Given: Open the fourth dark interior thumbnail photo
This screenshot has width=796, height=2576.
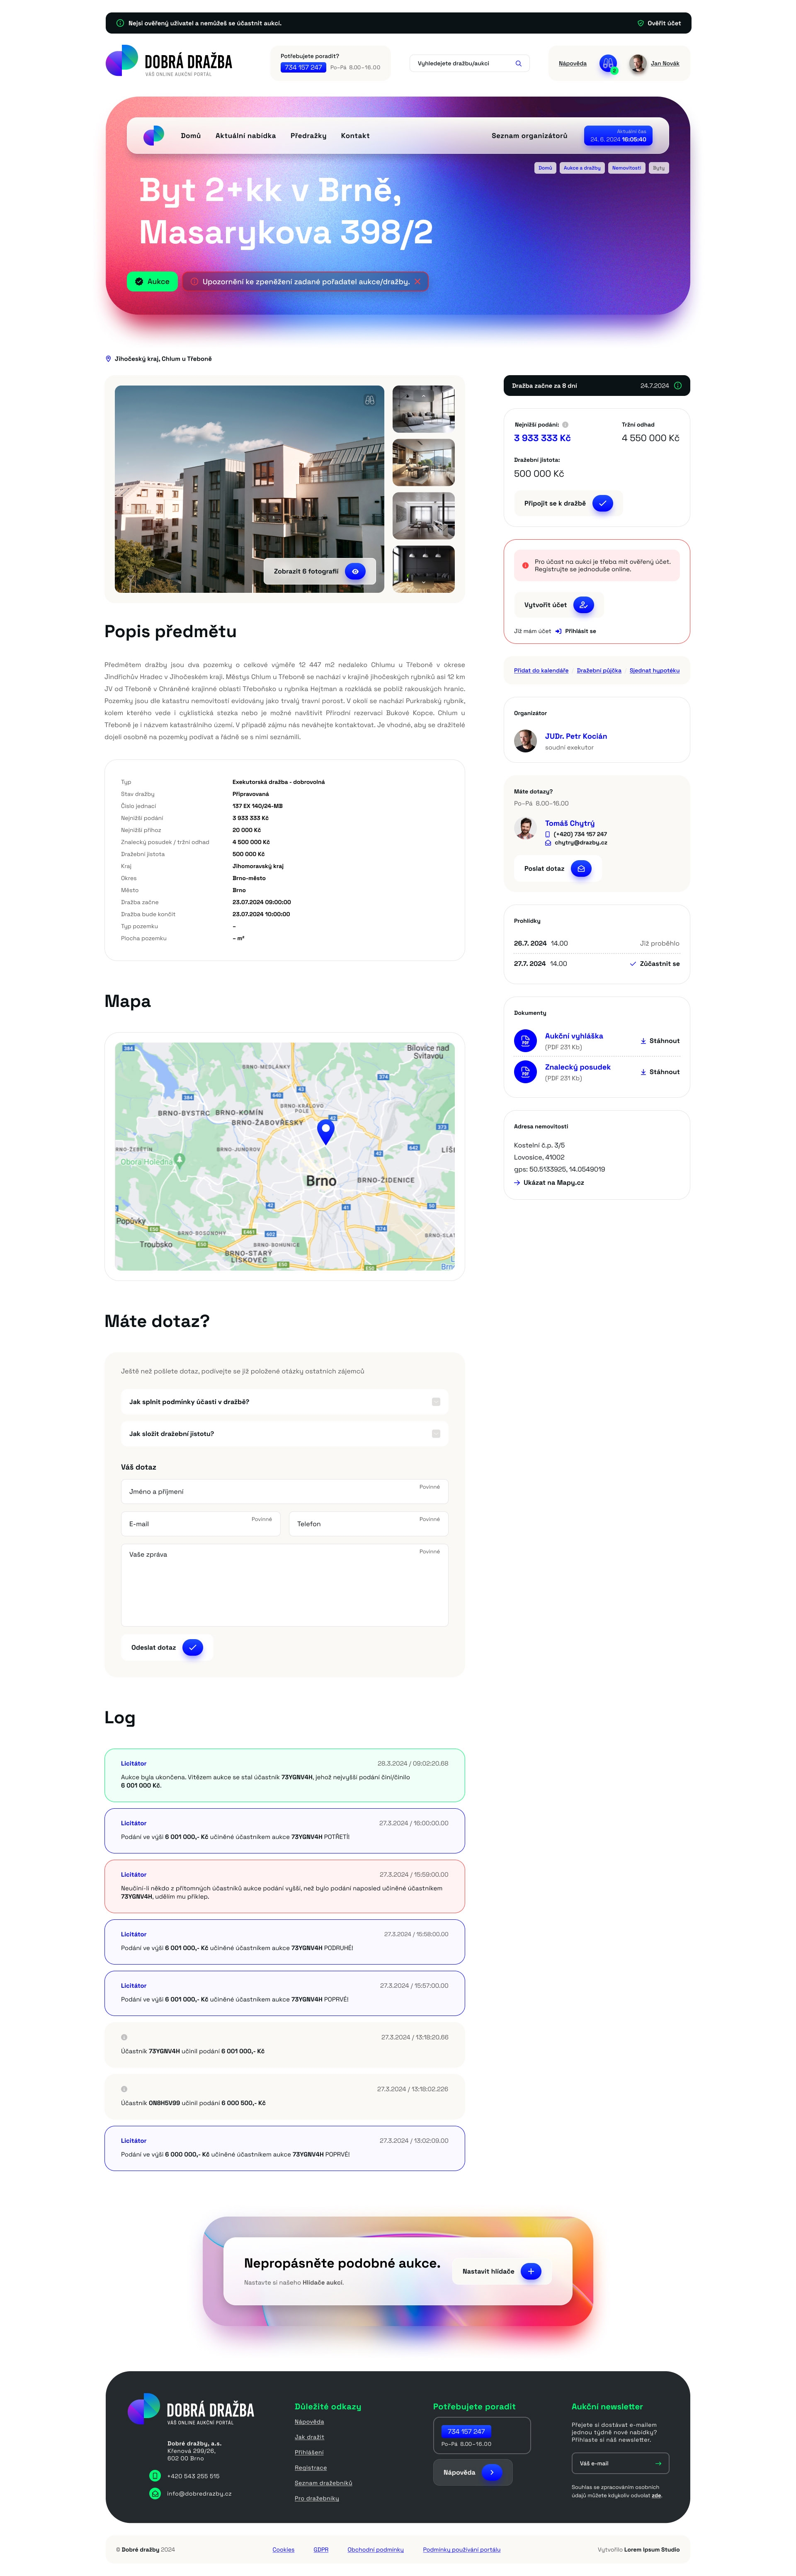Looking at the screenshot, I should click(x=424, y=569).
